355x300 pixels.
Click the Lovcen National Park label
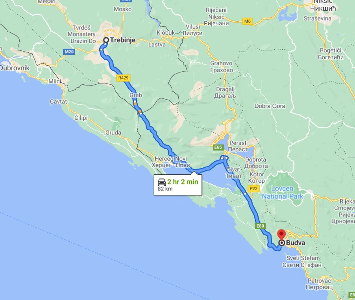[283, 193]
